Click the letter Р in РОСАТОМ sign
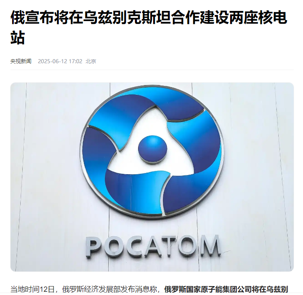303x295 pixels. coord(94,247)
